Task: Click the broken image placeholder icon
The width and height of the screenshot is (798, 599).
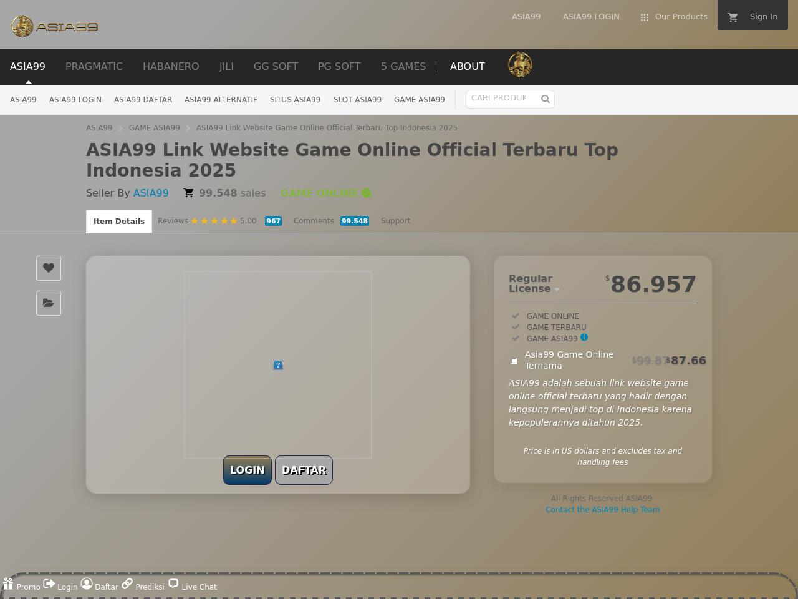Action: (278, 365)
